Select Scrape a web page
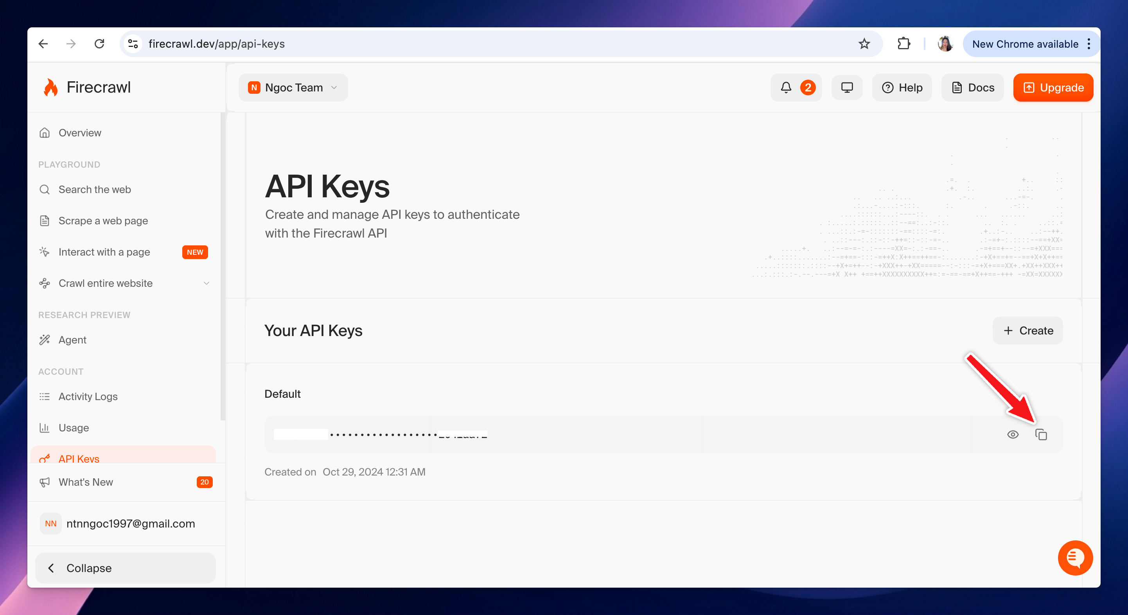The height and width of the screenshot is (615, 1128). [103, 221]
